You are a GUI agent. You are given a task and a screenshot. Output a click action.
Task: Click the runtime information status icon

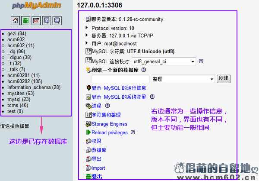pyautogui.click(x=88, y=87)
